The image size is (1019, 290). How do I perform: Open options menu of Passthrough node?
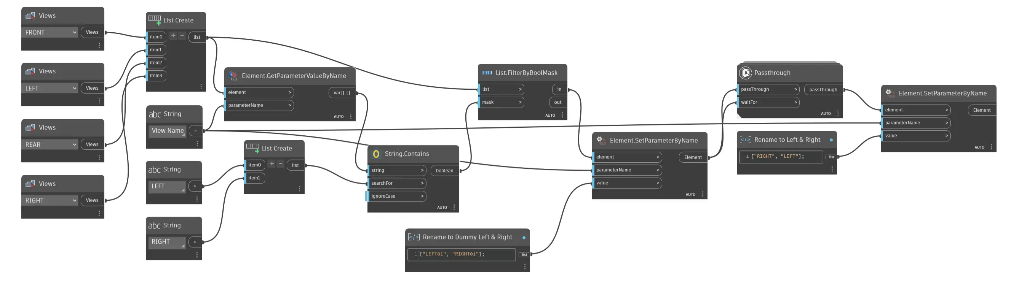pos(838,113)
